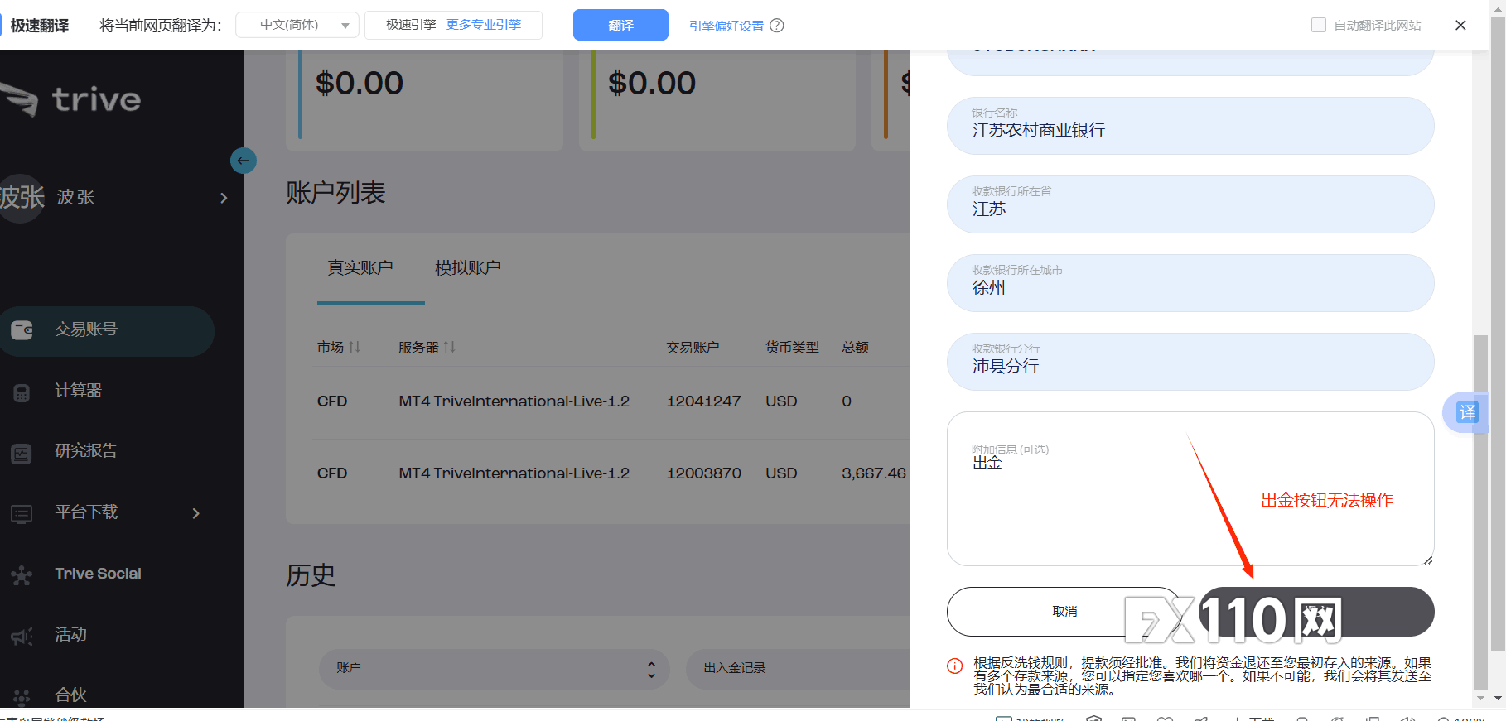Click the floating 译 translate icon

1467,412
